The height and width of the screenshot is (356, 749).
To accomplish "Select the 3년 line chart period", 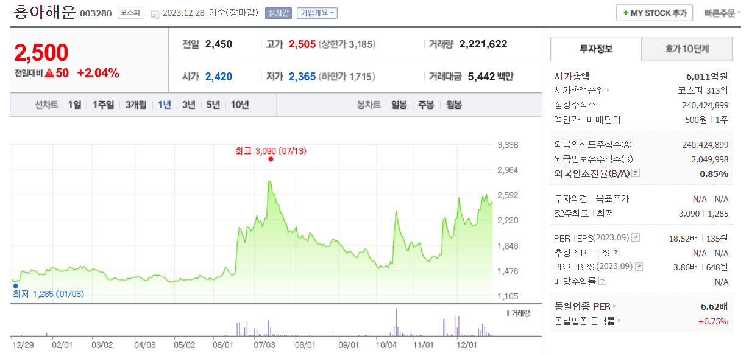I will click(189, 105).
